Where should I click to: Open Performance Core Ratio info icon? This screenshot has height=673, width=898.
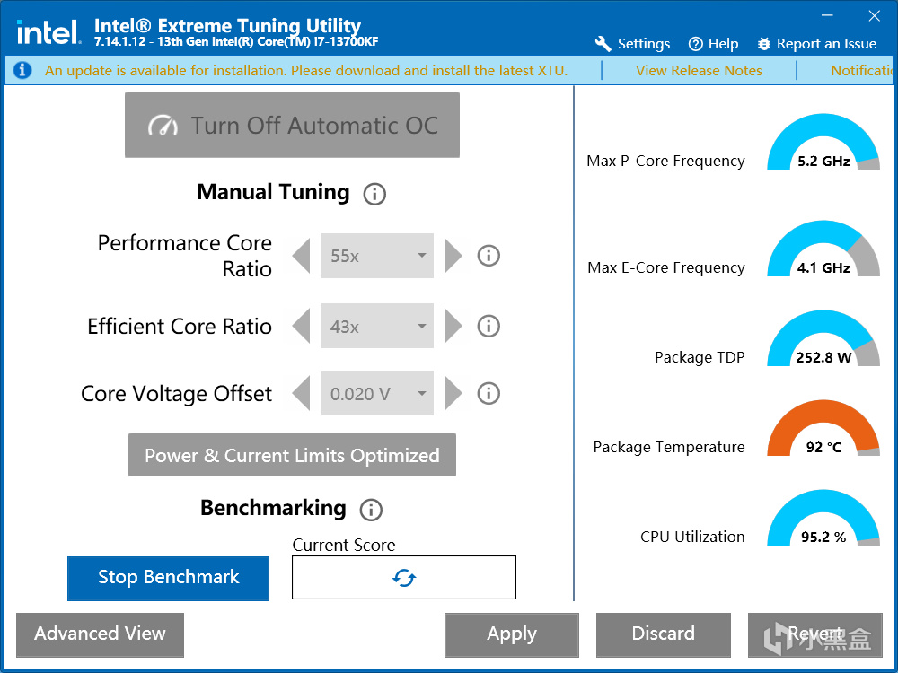[x=489, y=256]
